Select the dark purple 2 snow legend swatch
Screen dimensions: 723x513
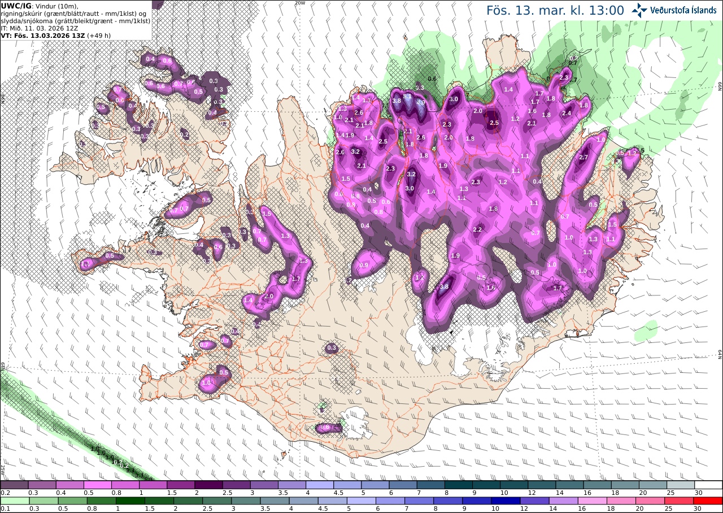point(208,485)
